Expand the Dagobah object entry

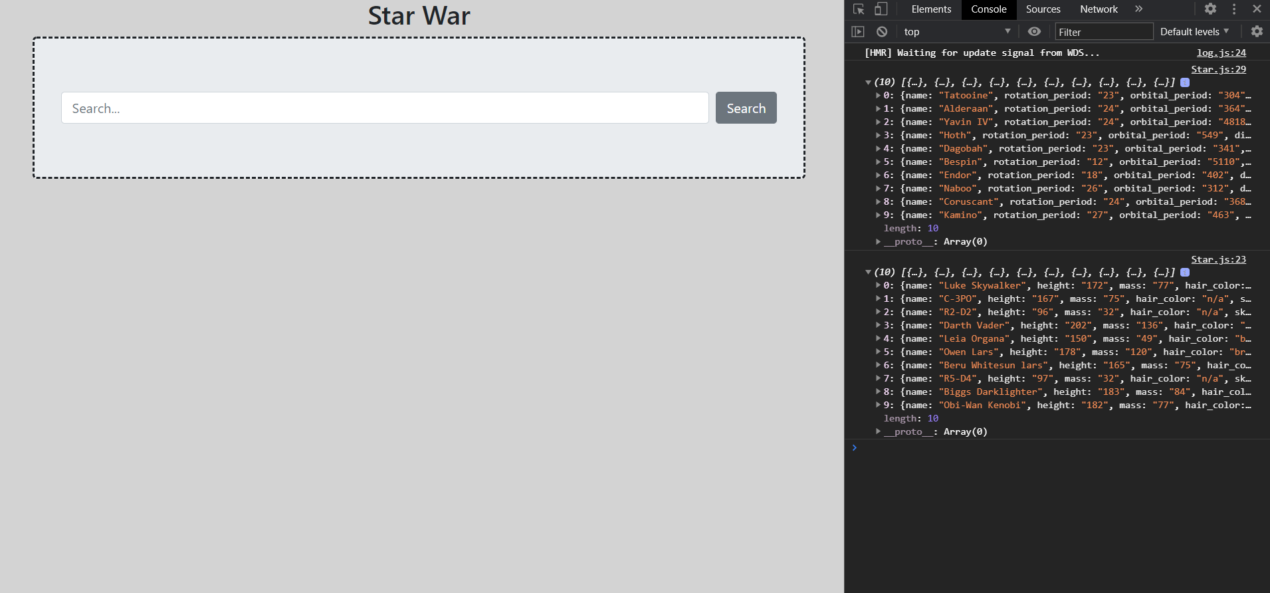click(x=878, y=149)
